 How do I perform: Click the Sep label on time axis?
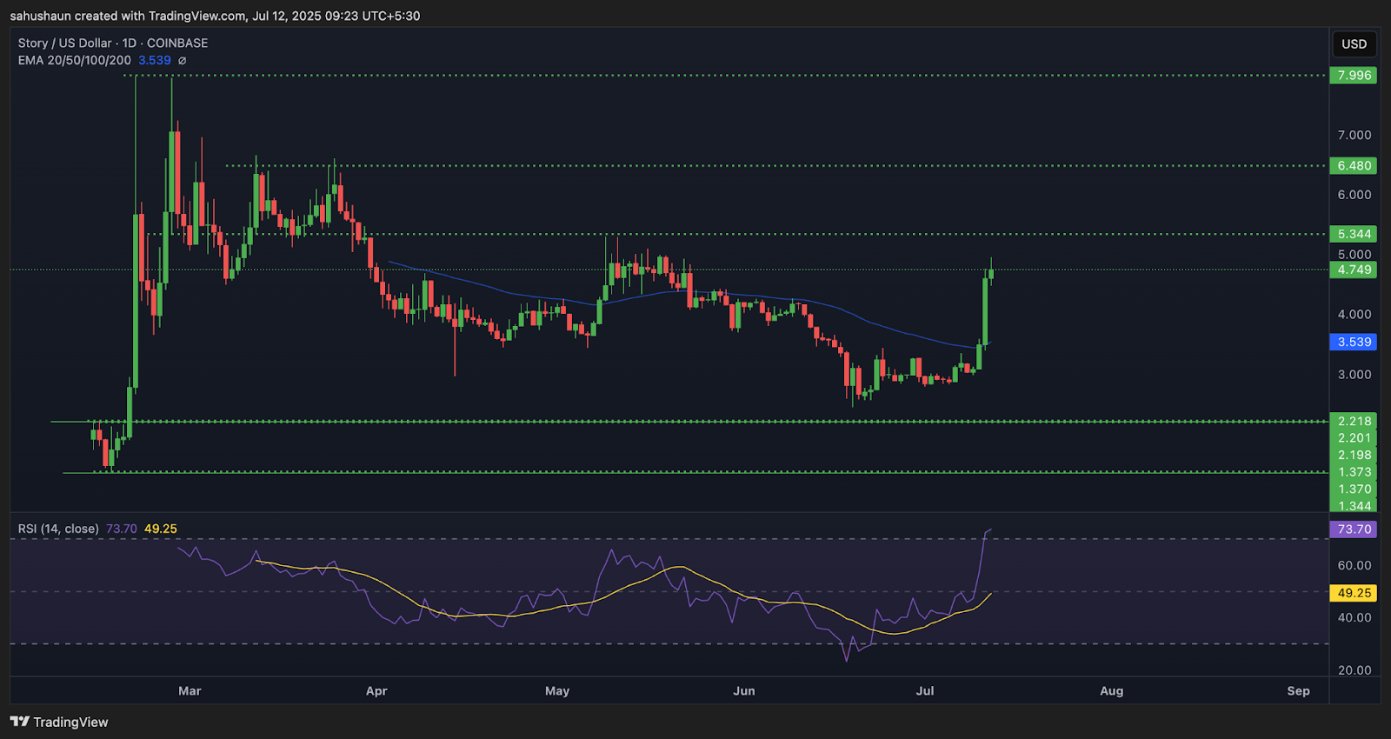pos(1298,691)
